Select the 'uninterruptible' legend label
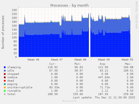 tap(20, 87)
